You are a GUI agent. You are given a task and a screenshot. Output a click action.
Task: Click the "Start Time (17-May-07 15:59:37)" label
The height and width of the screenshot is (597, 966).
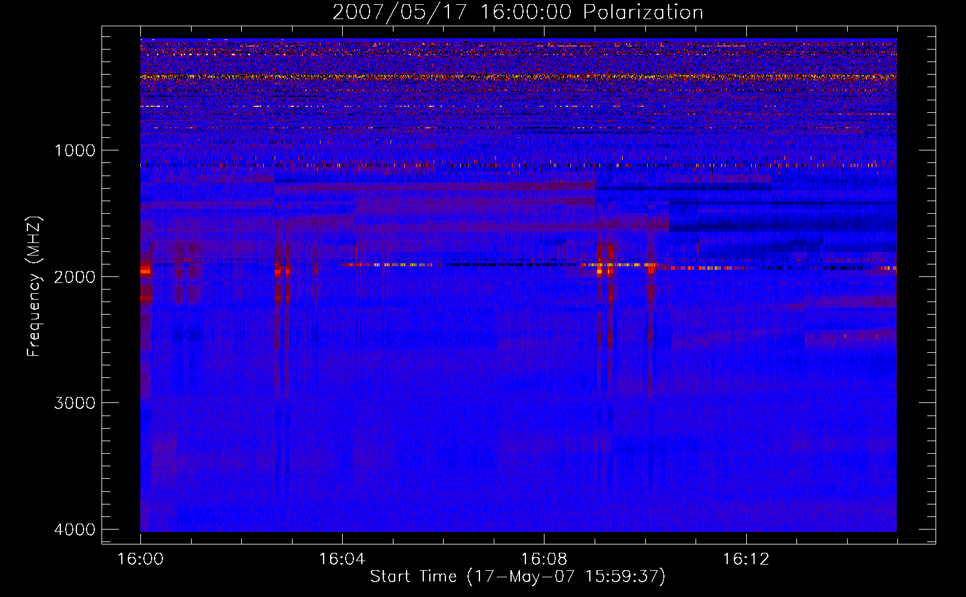[518, 577]
